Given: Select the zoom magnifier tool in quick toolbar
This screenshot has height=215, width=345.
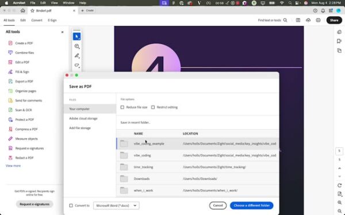Looking at the screenshot, I should 77,46.
